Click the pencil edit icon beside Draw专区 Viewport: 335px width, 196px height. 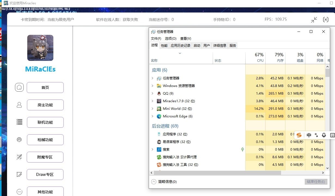(19, 174)
